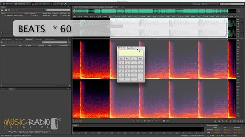245x137 pixels.
Task: Open the Workspace dropdown
Action: [x=210, y=4]
